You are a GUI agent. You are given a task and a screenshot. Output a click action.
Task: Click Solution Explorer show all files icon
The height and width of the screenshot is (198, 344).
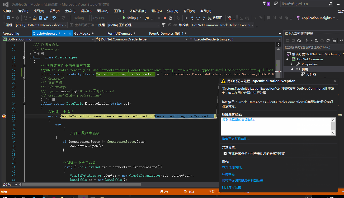[x=334, y=40]
